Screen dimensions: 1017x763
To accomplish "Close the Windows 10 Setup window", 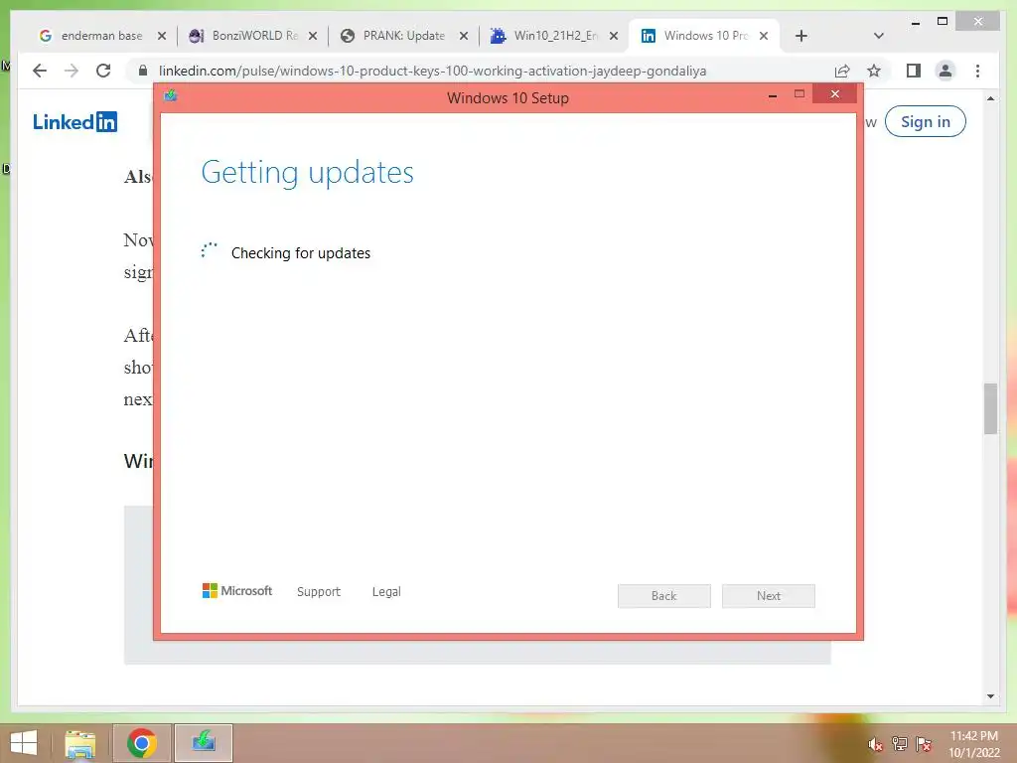I will click(834, 94).
